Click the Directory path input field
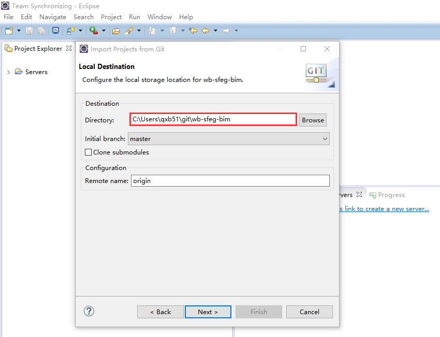 (213, 119)
